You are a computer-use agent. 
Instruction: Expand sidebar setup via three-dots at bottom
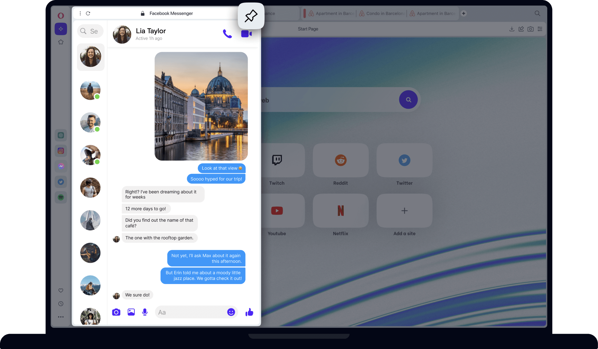pyautogui.click(x=61, y=317)
